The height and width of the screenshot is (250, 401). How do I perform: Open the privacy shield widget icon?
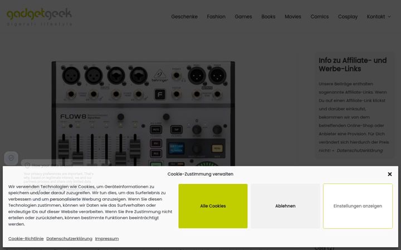(11, 158)
